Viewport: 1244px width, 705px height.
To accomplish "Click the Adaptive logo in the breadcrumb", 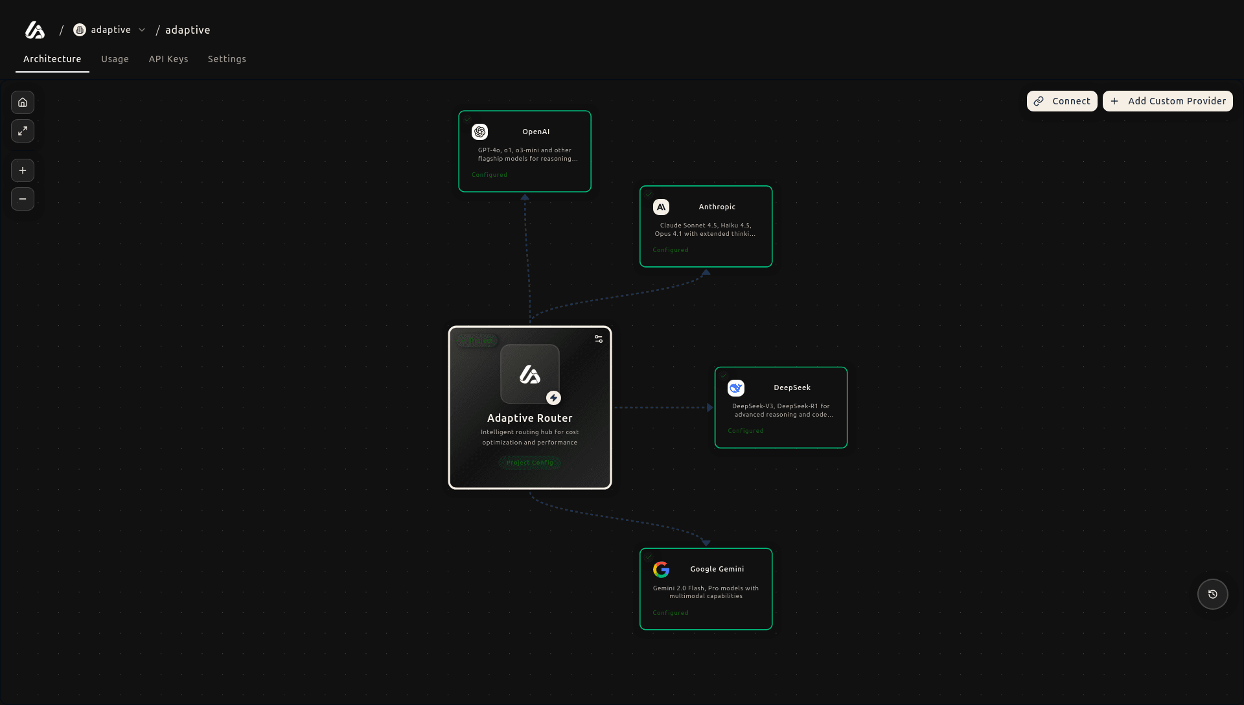I will tap(34, 30).
